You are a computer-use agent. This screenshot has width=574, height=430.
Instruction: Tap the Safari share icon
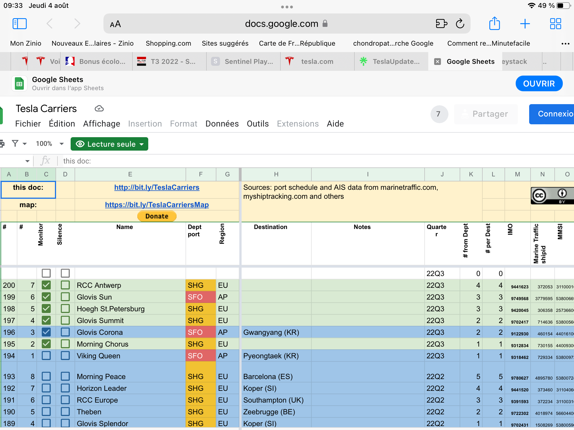(x=494, y=24)
